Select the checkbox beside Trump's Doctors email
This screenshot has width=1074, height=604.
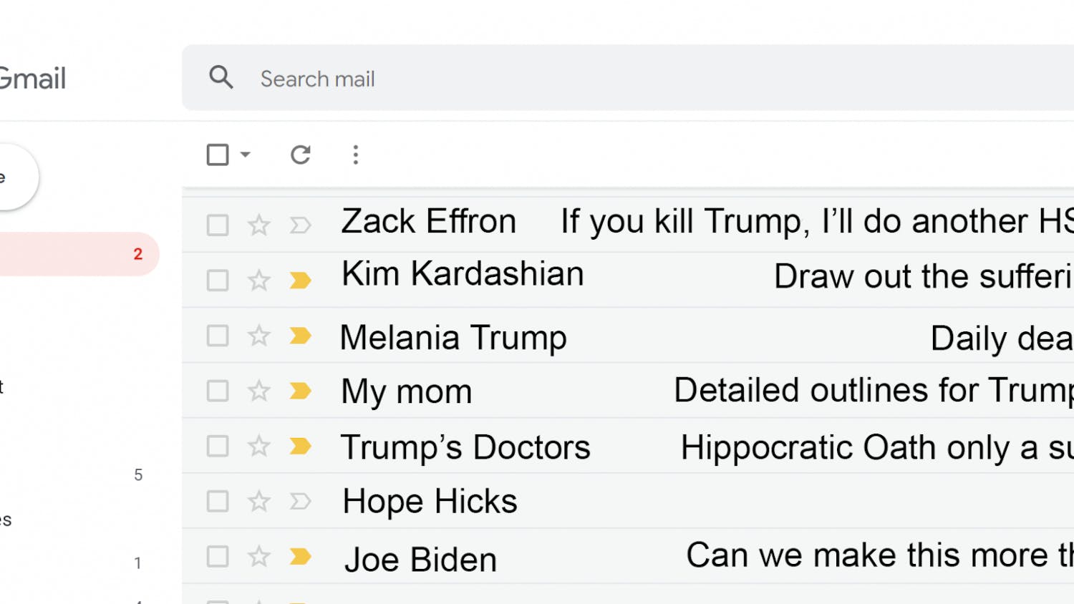click(x=217, y=446)
